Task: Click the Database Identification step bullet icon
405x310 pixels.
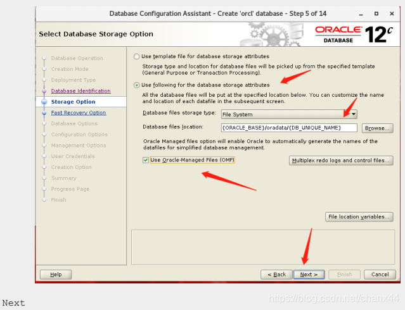Action: [44, 91]
